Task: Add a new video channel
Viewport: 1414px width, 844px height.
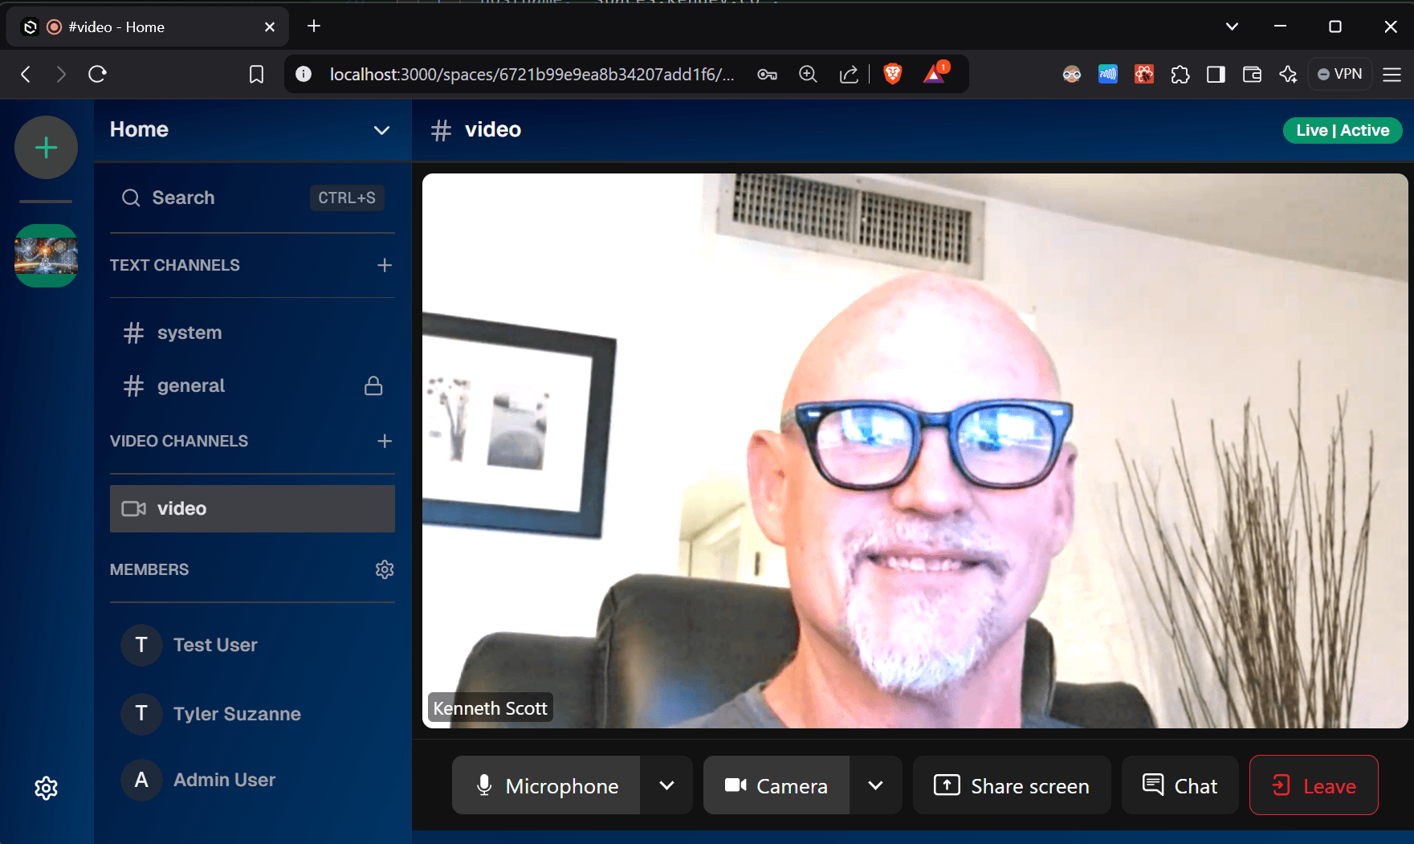Action: [385, 441]
